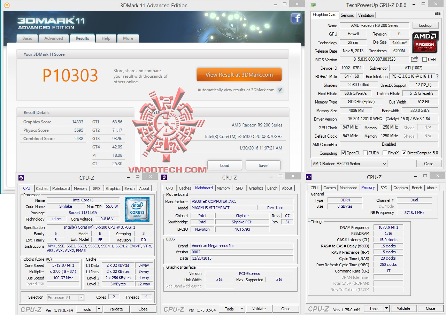Click the motherboard Model field MAXIMUS VIII IMPACT

(x=223, y=208)
